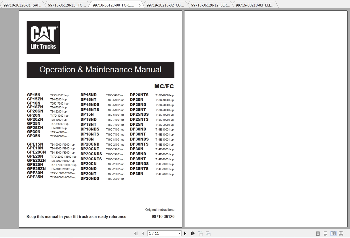
Task: Click the next view navigation icon
Action: (x=208, y=233)
